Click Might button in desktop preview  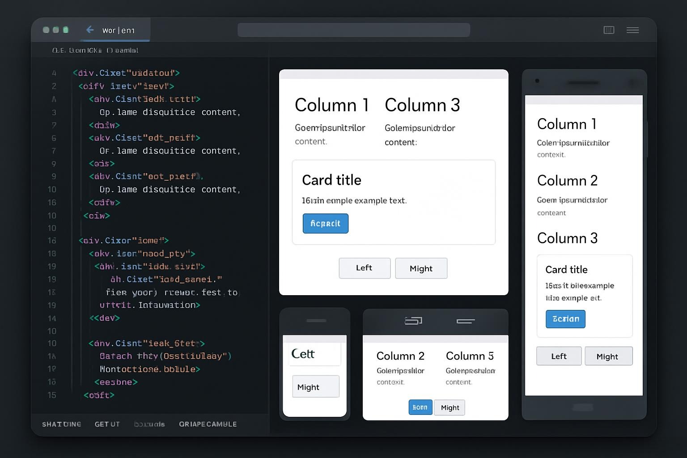point(421,268)
